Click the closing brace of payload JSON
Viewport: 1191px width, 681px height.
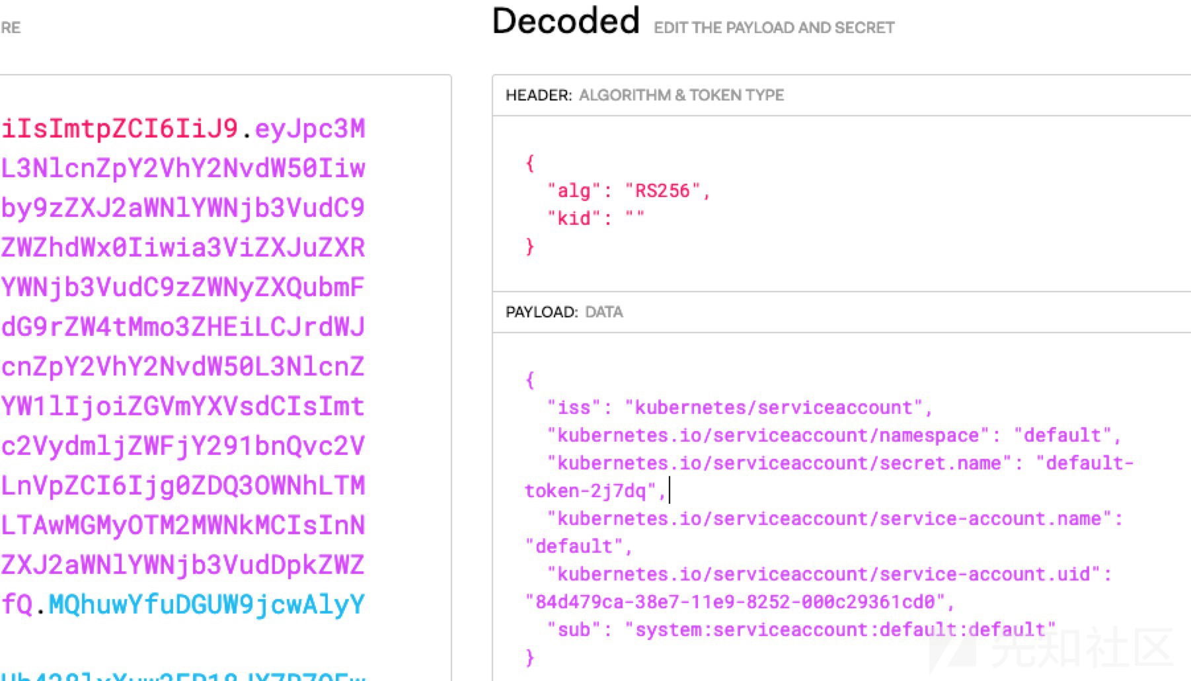point(529,657)
